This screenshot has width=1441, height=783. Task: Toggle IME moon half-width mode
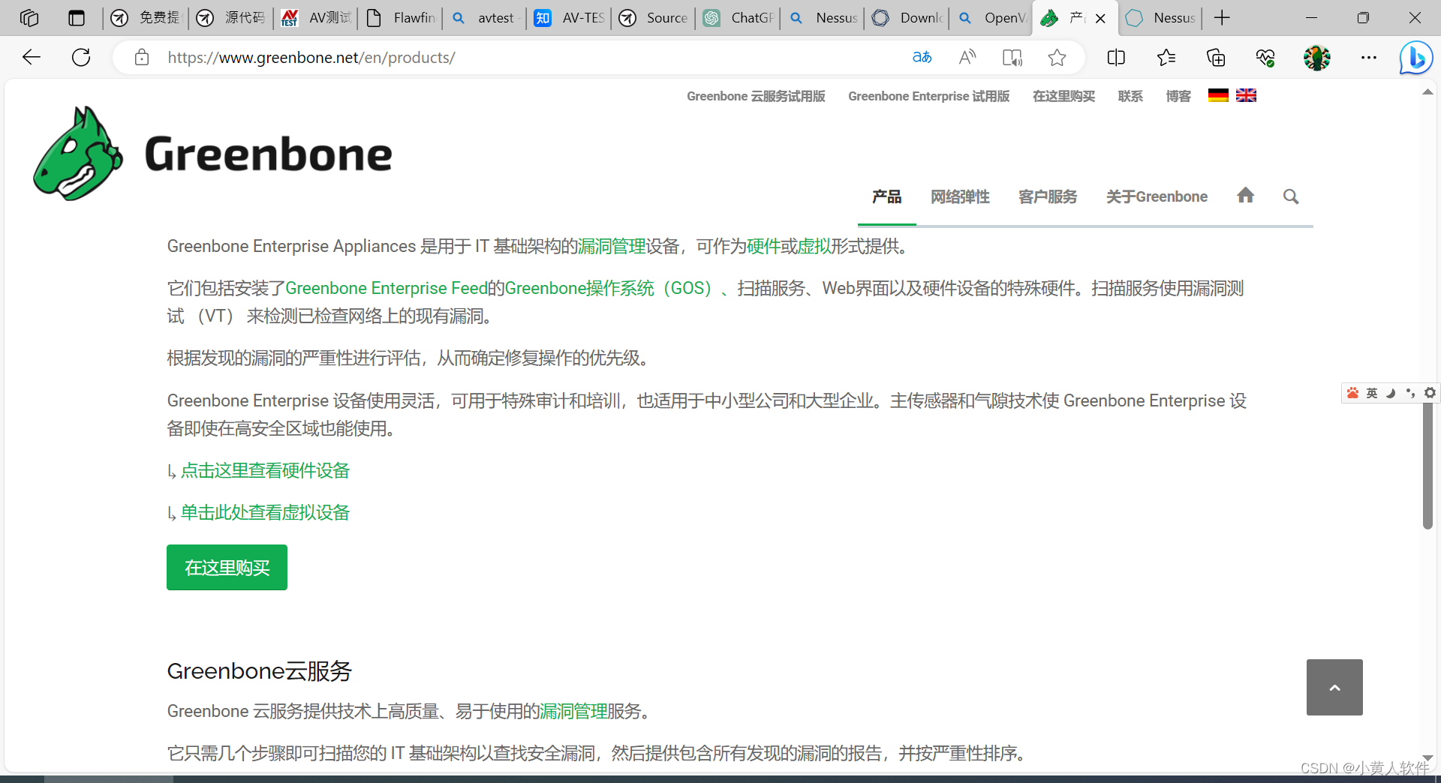pyautogui.click(x=1391, y=393)
